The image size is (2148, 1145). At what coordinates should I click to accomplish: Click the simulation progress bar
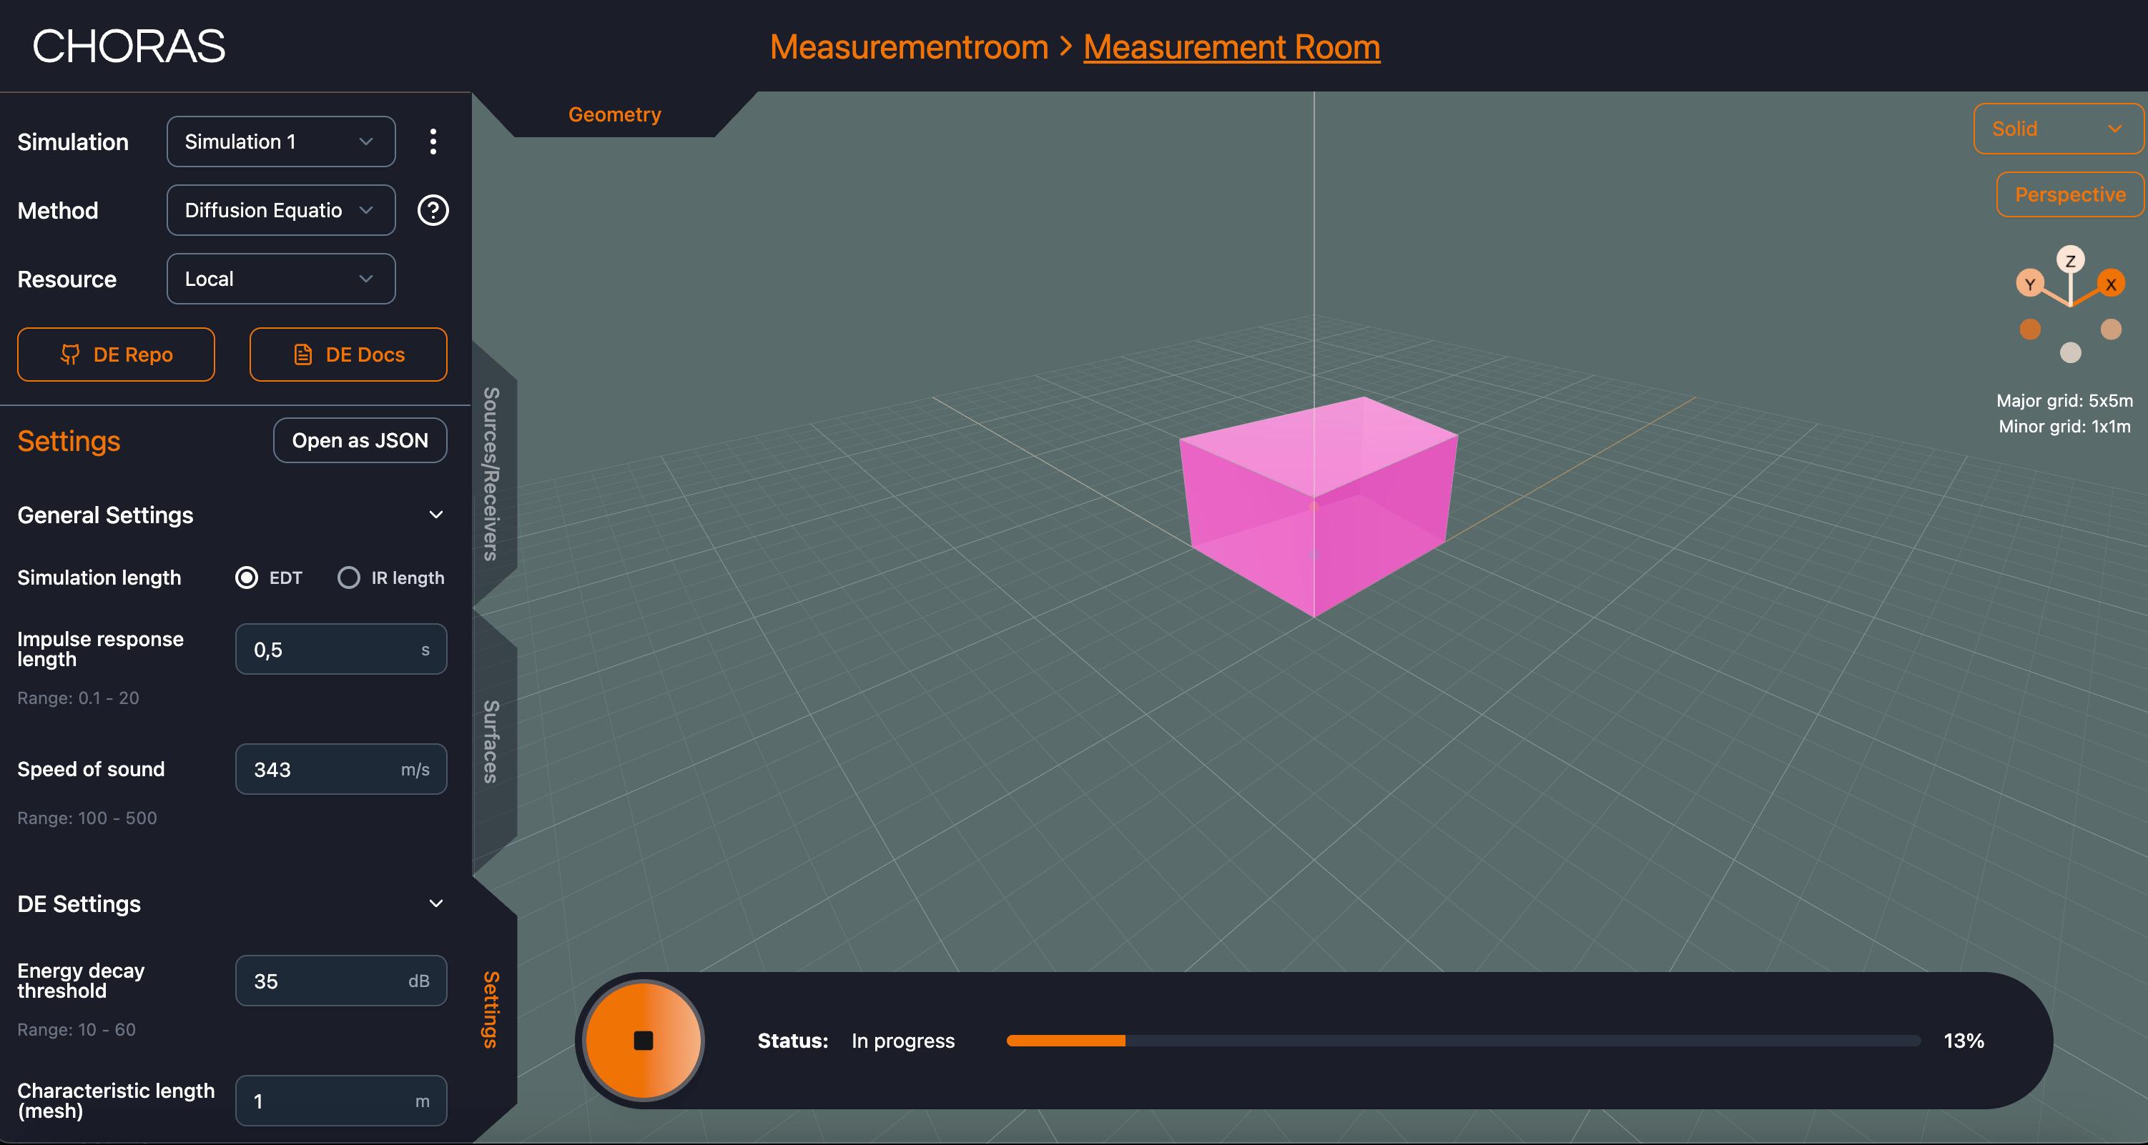click(x=1464, y=1040)
